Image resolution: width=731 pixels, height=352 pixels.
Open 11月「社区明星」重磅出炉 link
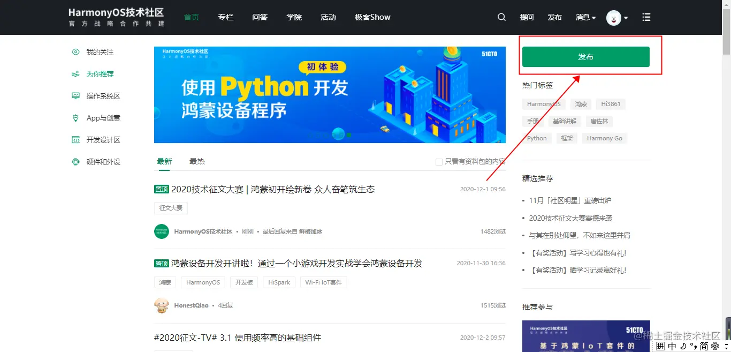pos(570,200)
